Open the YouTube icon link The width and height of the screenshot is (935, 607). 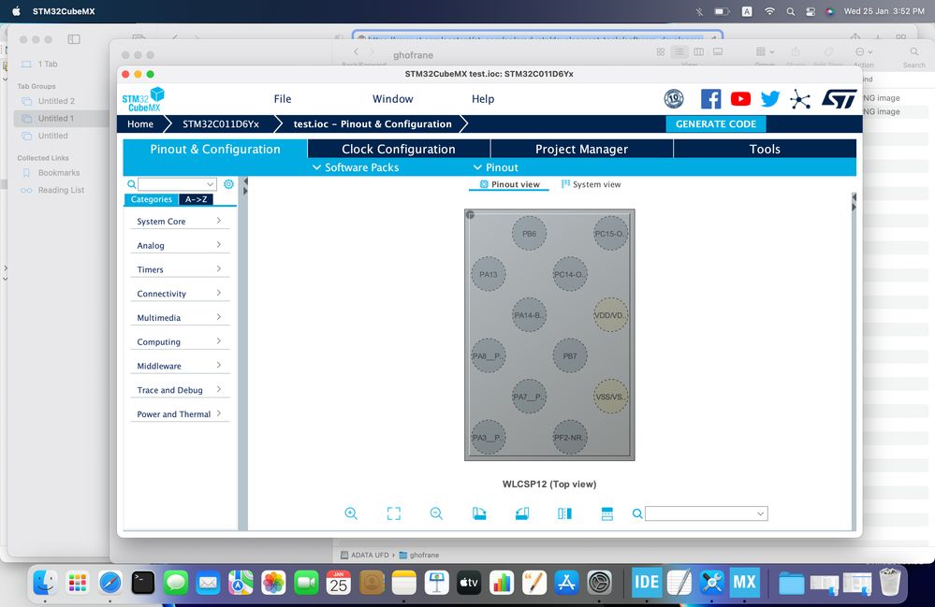[x=740, y=99]
